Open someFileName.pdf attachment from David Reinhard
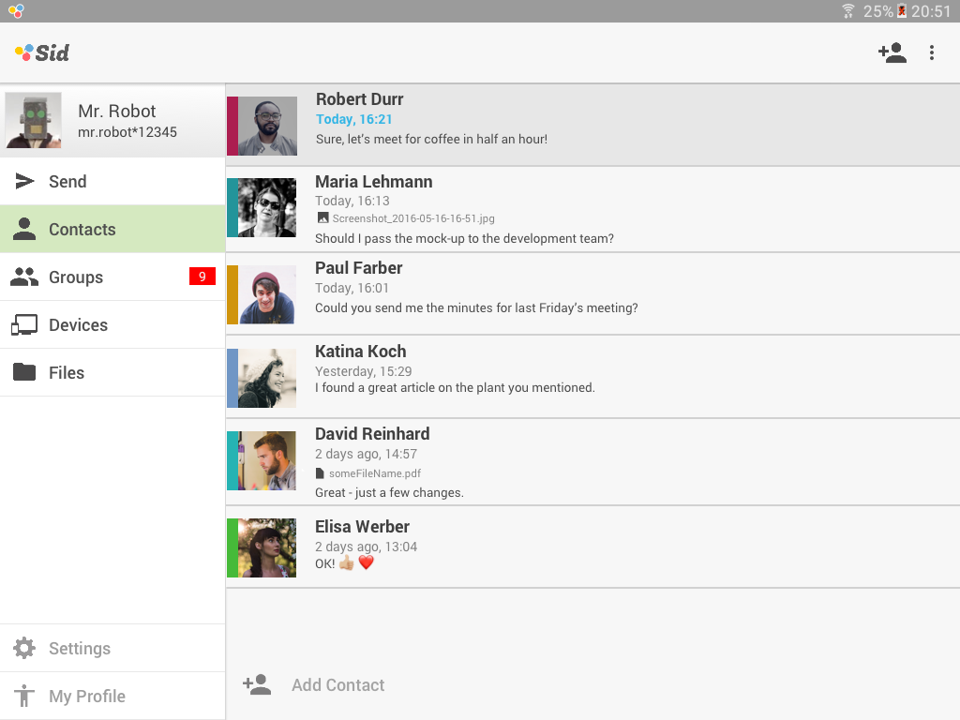 point(374,473)
